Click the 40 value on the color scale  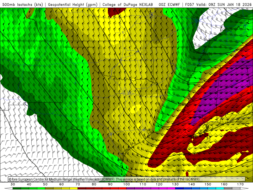pyautogui.click(x=29, y=184)
